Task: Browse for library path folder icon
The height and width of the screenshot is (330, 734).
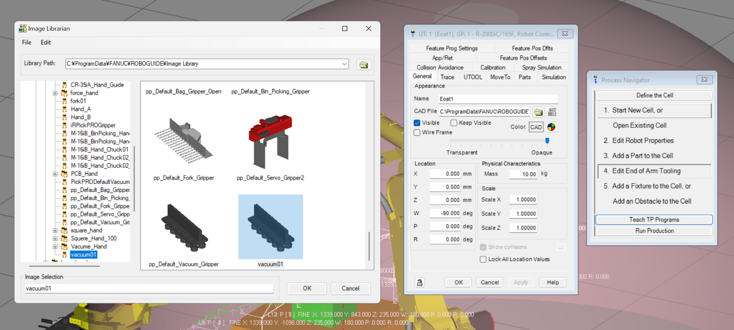Action: 364,65
